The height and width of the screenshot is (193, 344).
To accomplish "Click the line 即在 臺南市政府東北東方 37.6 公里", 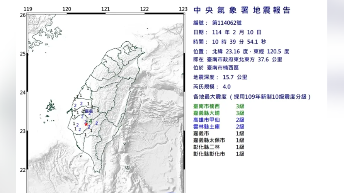I will coord(238,59).
